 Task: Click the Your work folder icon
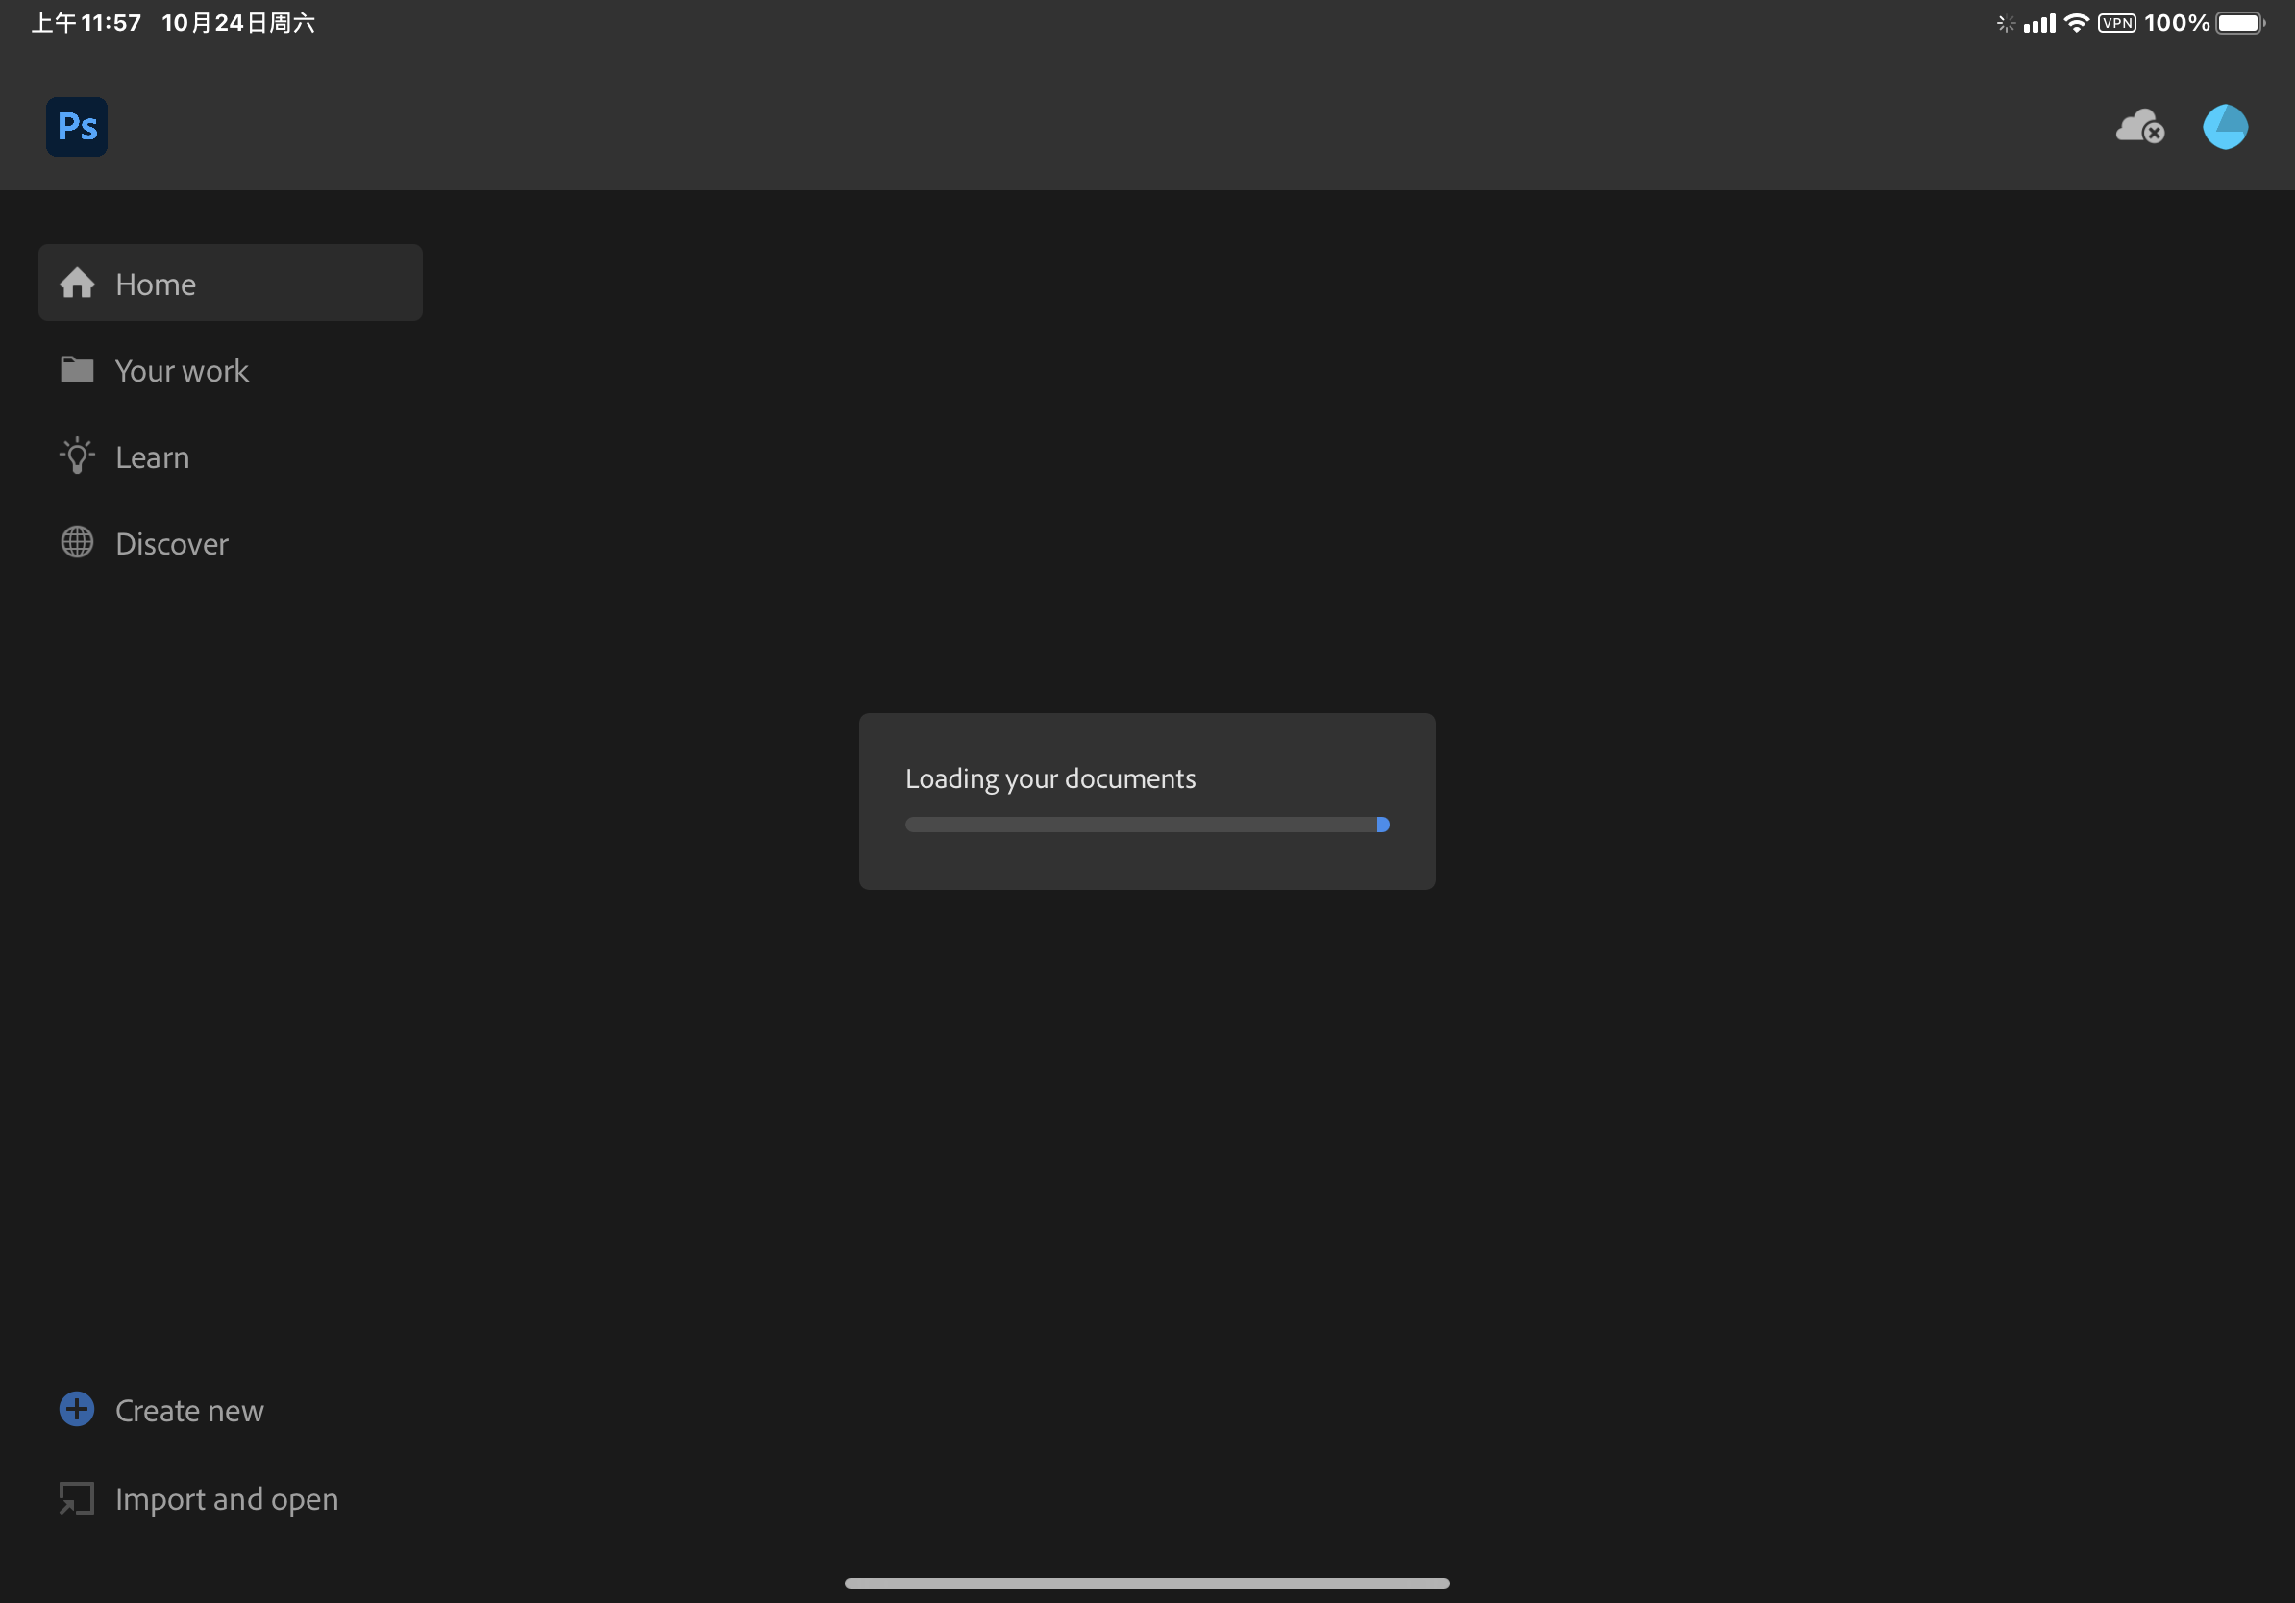coord(77,370)
